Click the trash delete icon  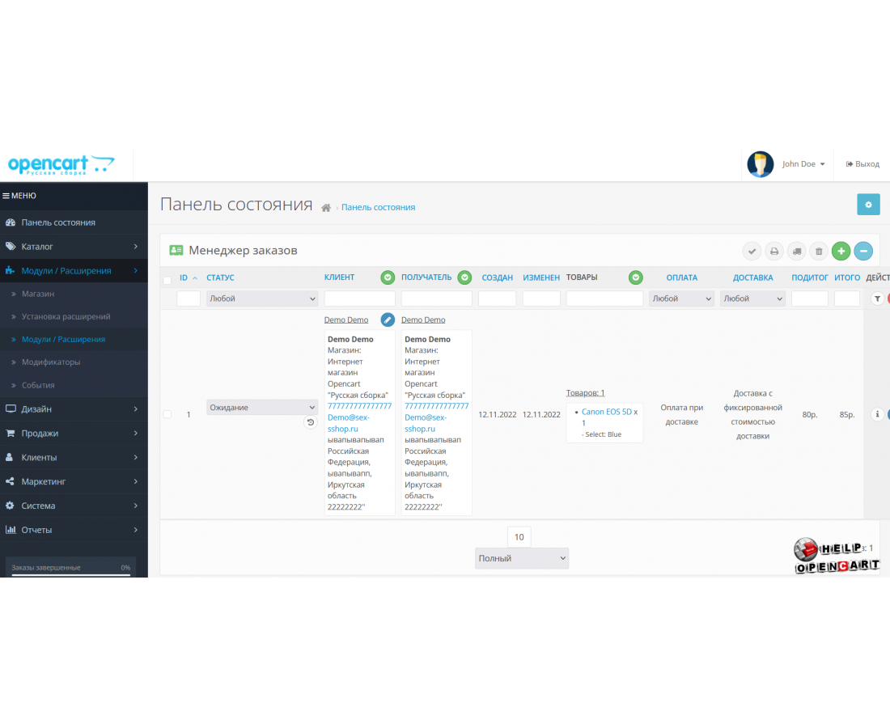pyautogui.click(x=819, y=252)
